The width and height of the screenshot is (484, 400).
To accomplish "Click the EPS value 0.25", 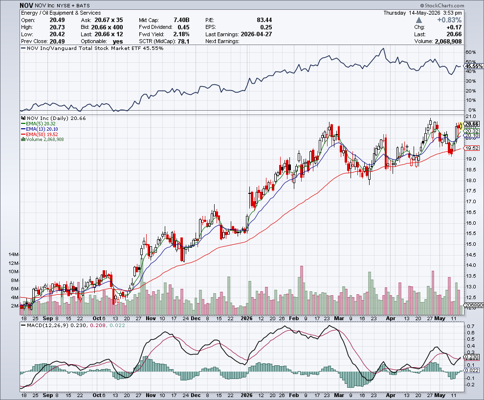I will 266,27.
